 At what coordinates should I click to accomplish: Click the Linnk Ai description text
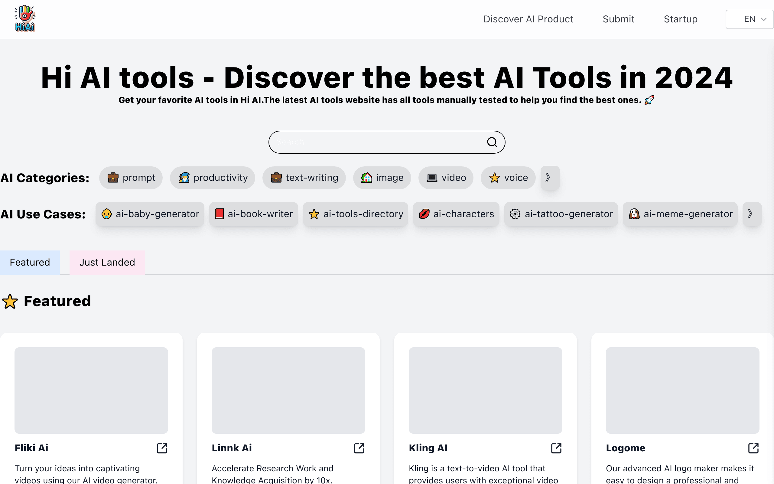272,474
